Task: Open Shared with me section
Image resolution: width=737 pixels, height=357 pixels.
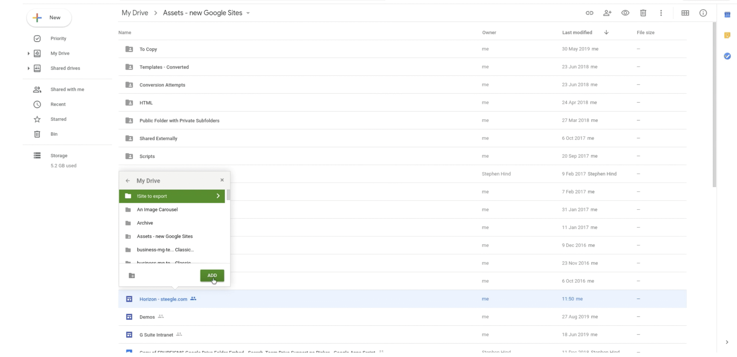Action: 67,89
